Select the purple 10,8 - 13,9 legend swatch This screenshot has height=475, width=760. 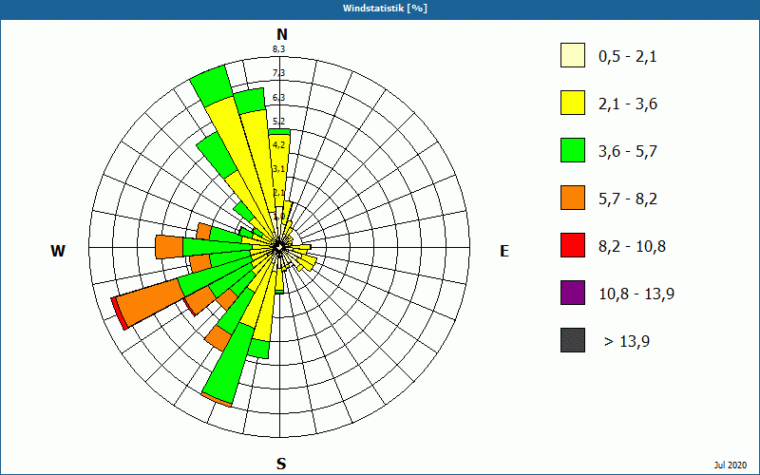[573, 293]
